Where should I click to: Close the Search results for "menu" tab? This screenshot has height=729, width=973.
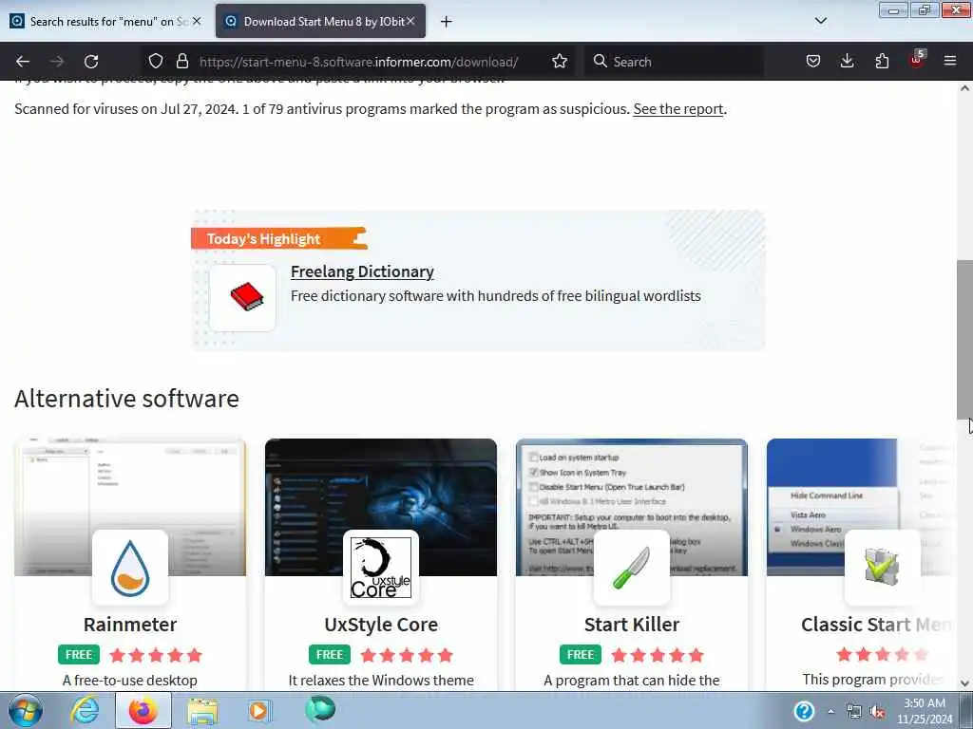coord(197,21)
